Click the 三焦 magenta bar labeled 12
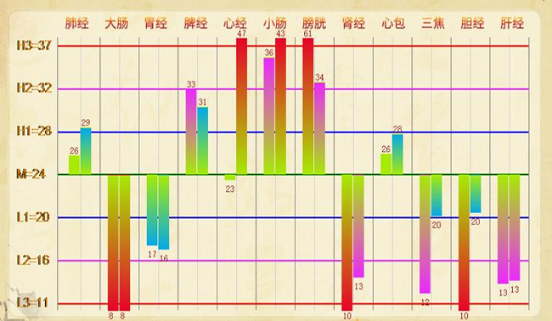The image size is (552, 321). pyautogui.click(x=425, y=234)
